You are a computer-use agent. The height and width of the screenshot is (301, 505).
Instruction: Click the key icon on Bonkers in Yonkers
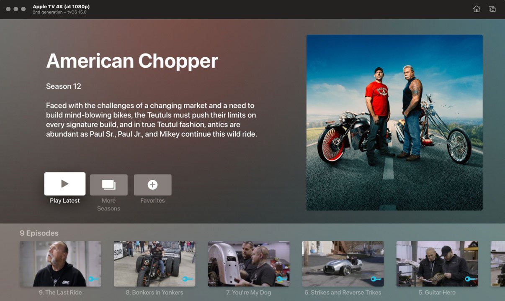187,278
